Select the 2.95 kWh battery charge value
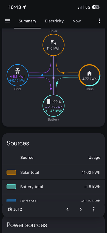 53,107
